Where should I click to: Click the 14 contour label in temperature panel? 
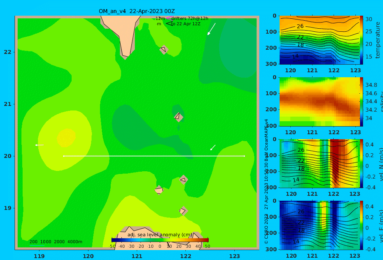[x=295, y=56]
